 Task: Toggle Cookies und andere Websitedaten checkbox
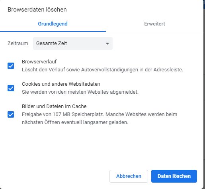pyautogui.click(x=11, y=88)
